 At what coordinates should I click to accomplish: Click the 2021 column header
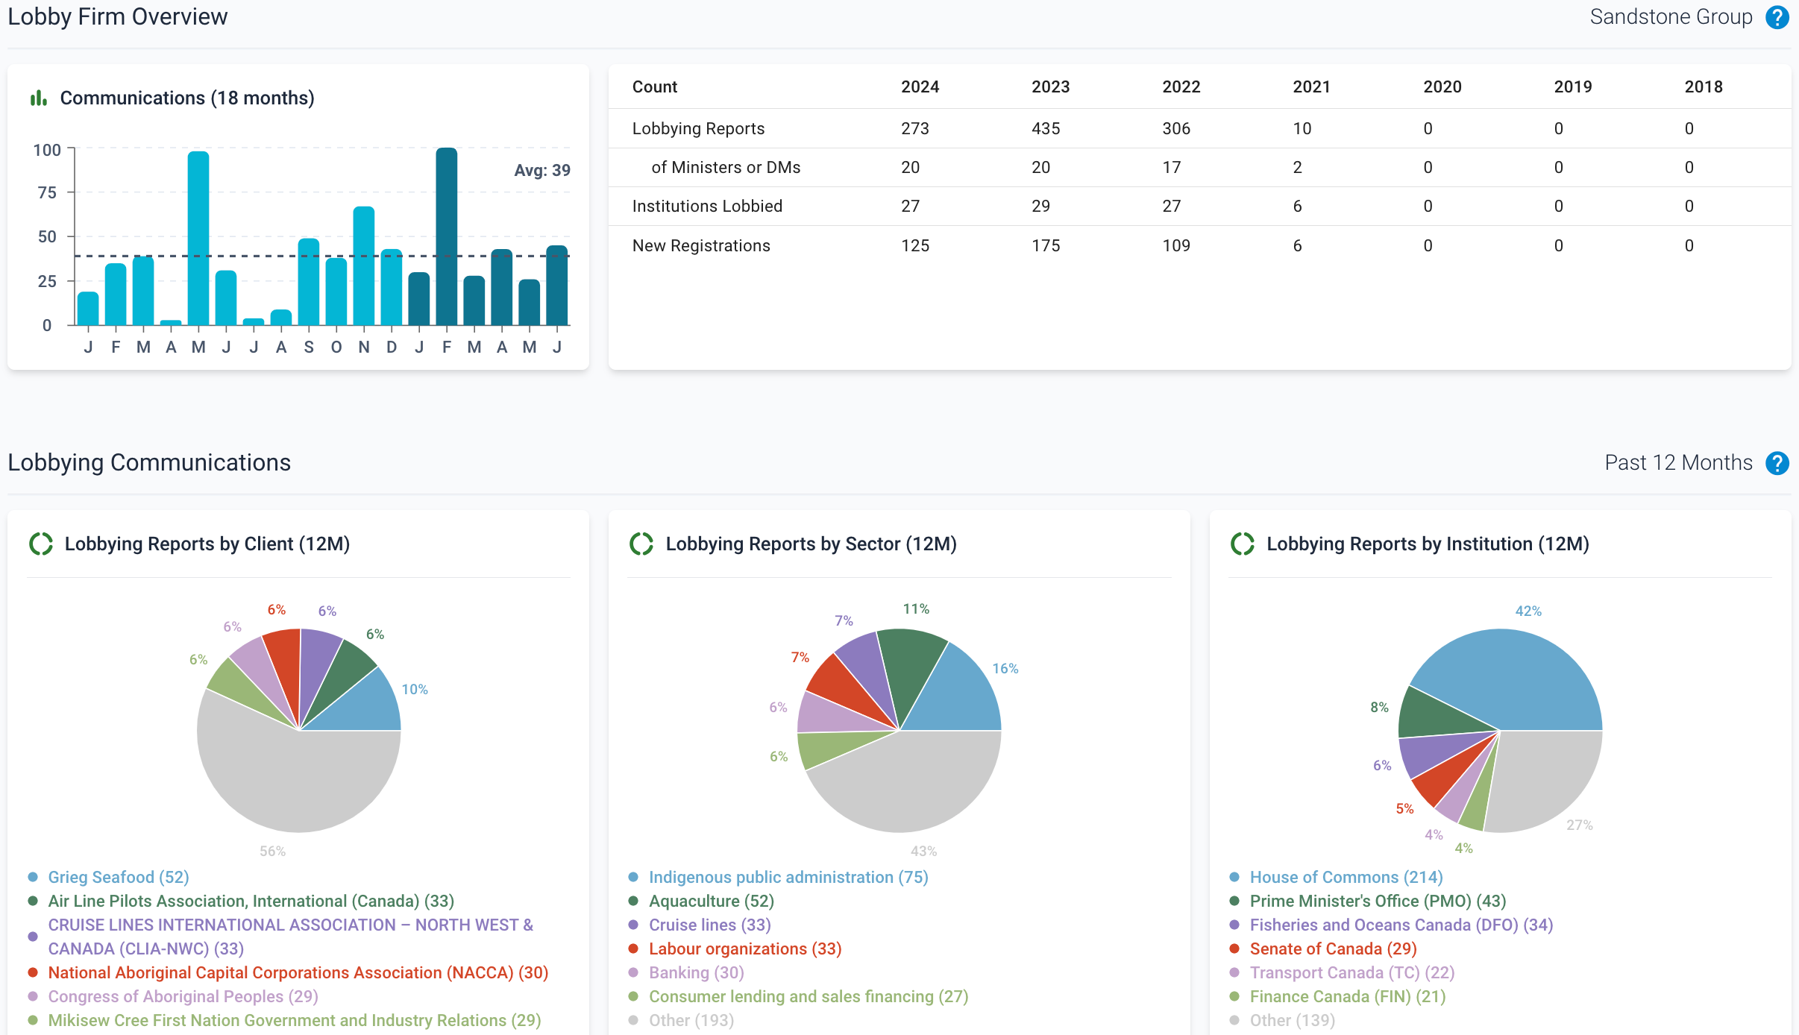click(1312, 86)
